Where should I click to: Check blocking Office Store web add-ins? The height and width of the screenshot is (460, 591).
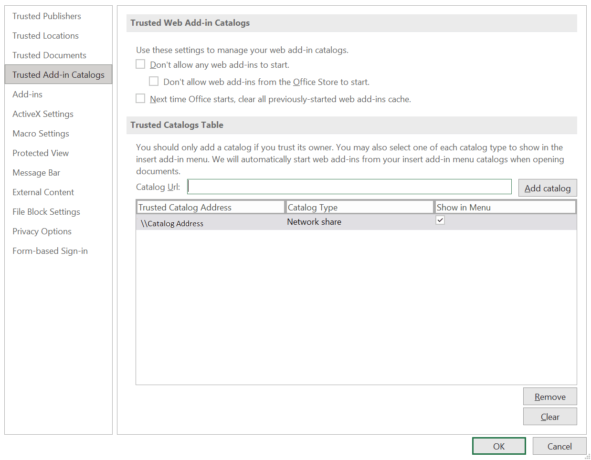(x=153, y=81)
